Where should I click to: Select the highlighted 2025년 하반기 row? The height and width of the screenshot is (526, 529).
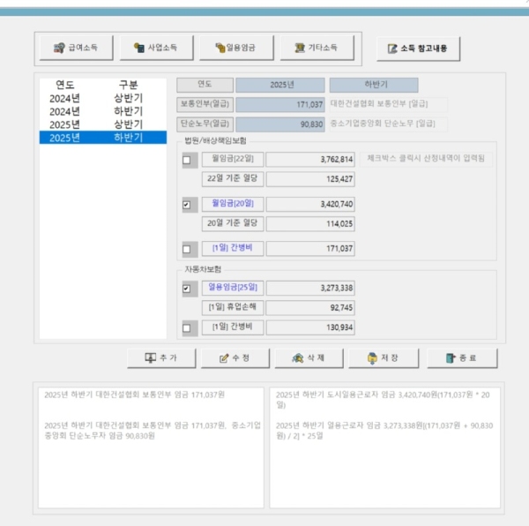(x=103, y=138)
